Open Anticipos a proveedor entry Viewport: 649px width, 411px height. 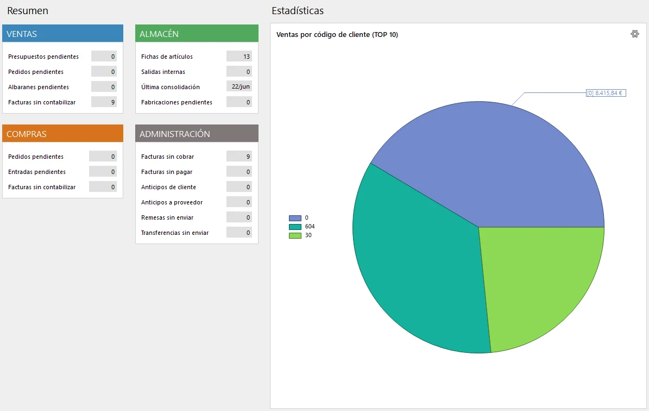point(172,202)
